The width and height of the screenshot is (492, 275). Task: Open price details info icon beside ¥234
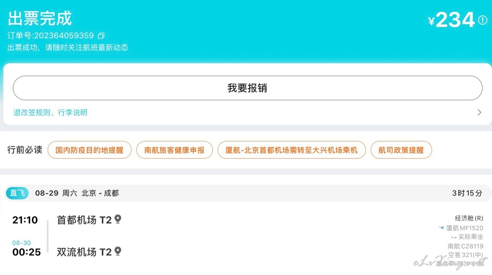[x=482, y=20]
